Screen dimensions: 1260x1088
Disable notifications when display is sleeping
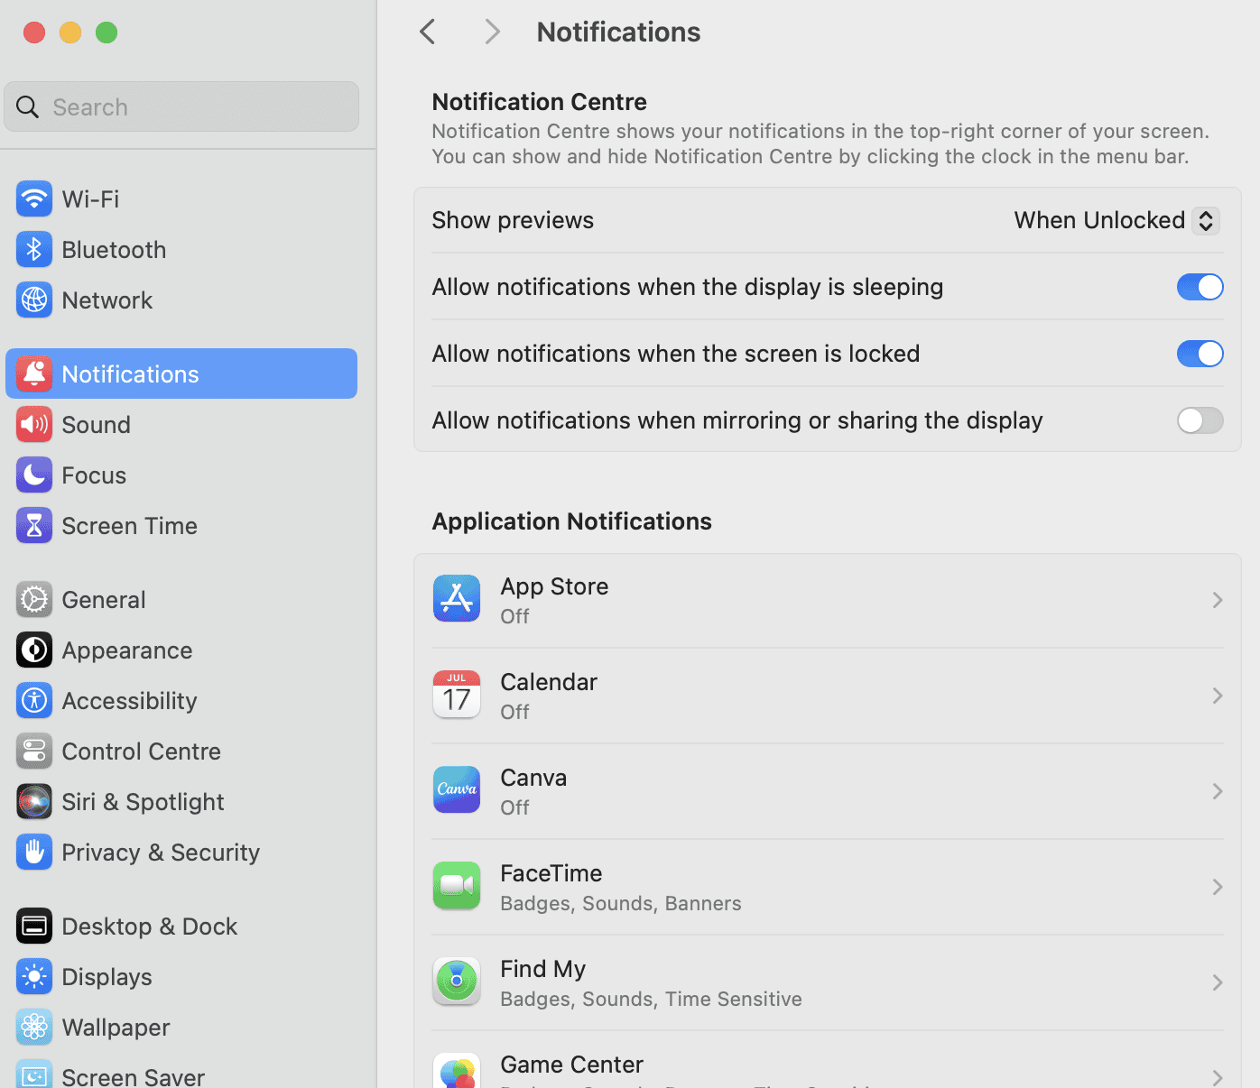1200,287
